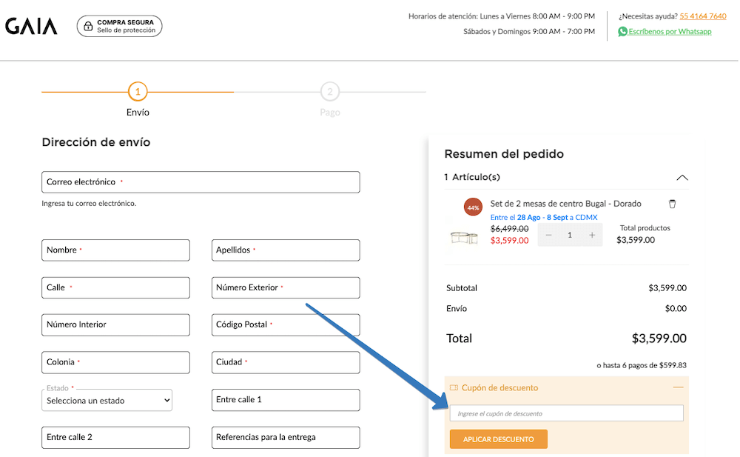The image size is (740, 457).
Task: Click the discount coupon input field
Action: tap(566, 413)
